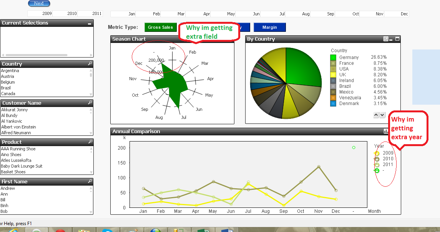Click Season Chart title bar
Viewport: 440px width, 232px height.
(x=172, y=39)
